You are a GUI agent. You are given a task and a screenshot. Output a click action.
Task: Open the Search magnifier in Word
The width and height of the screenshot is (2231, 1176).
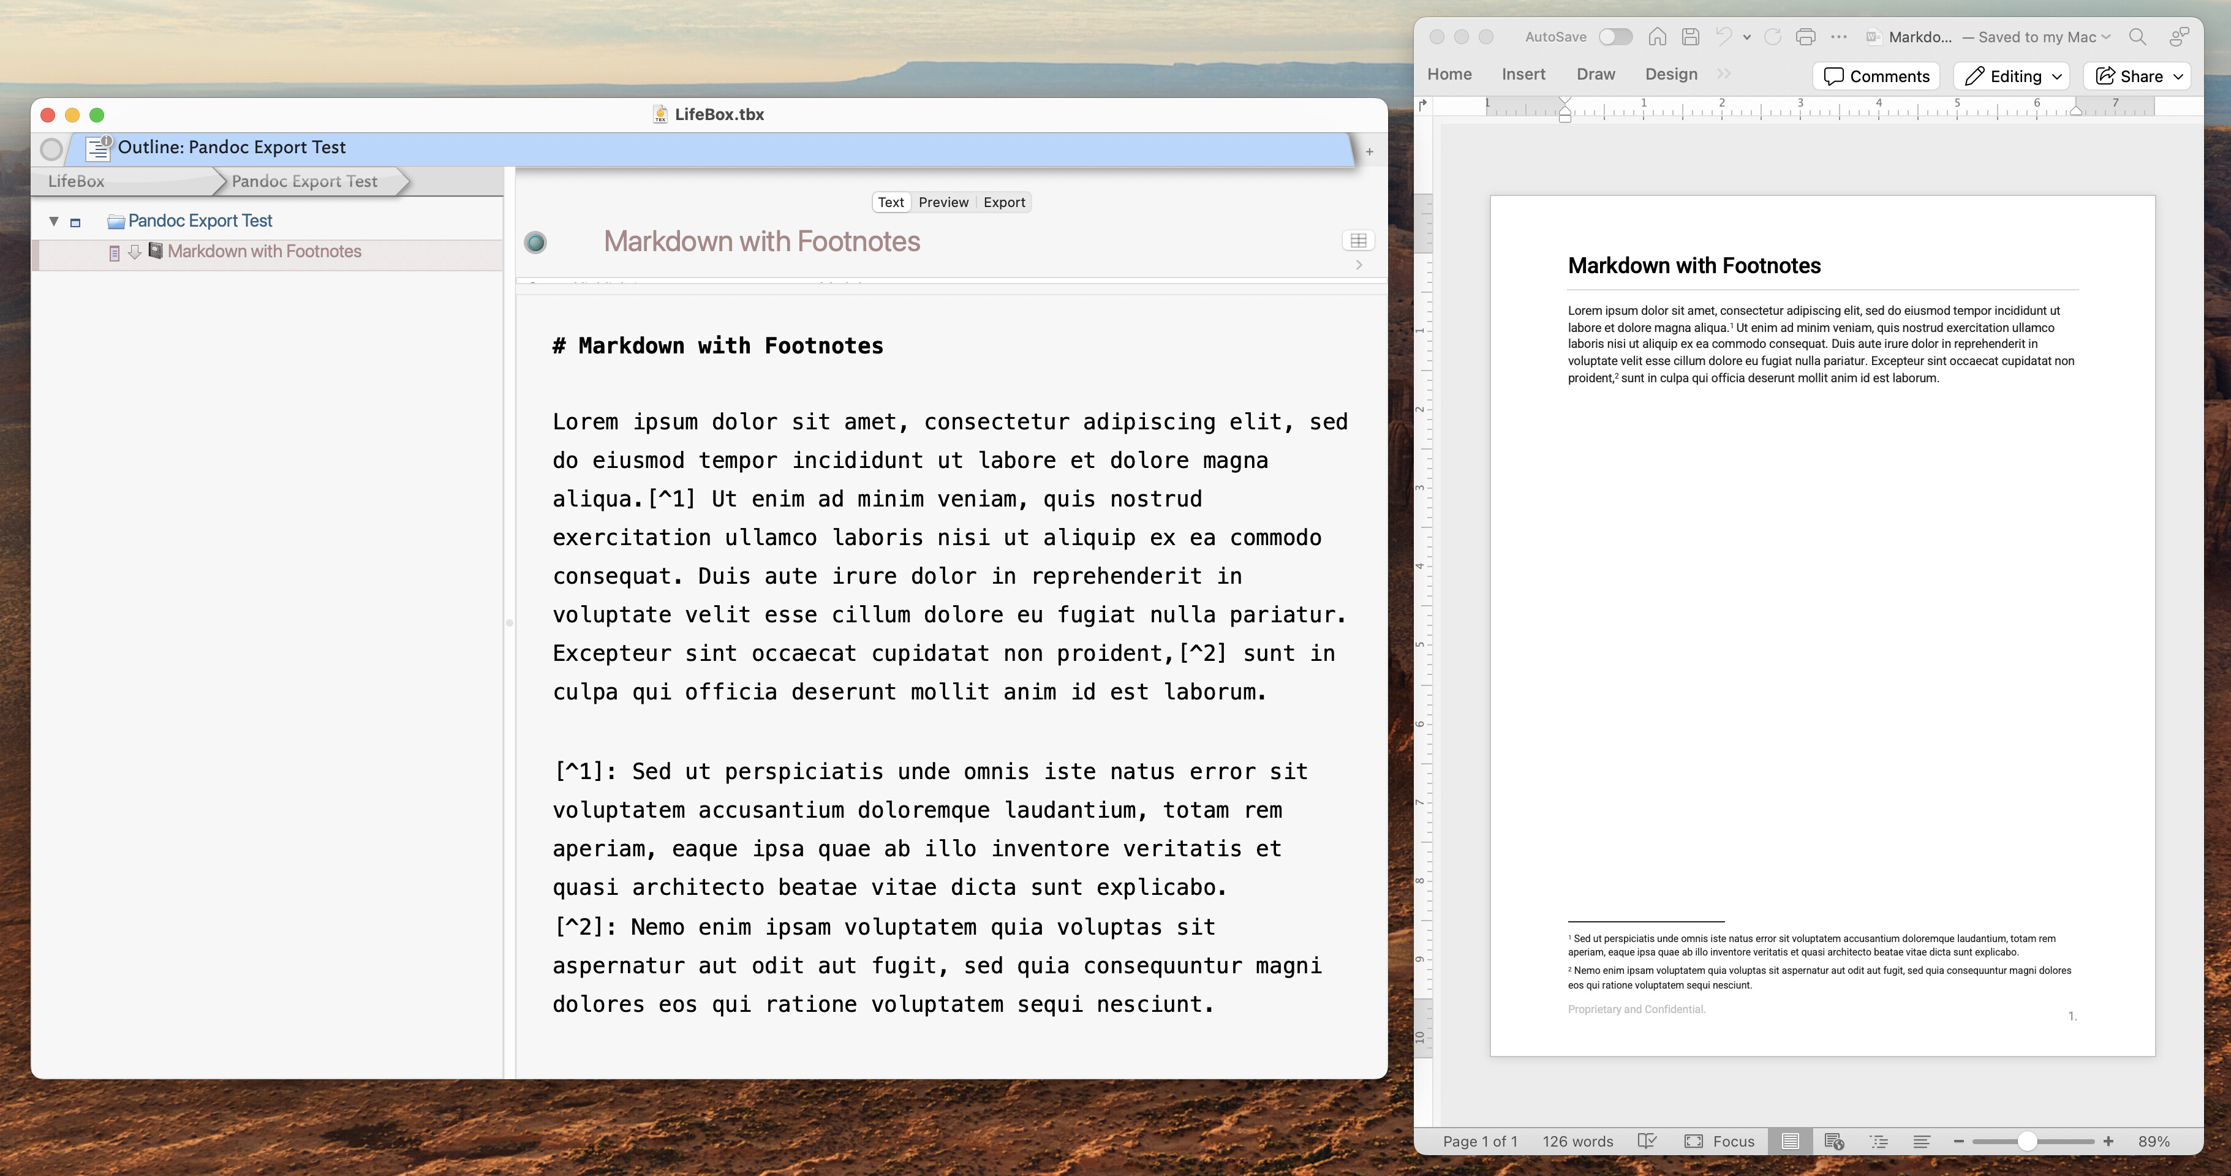click(2137, 36)
